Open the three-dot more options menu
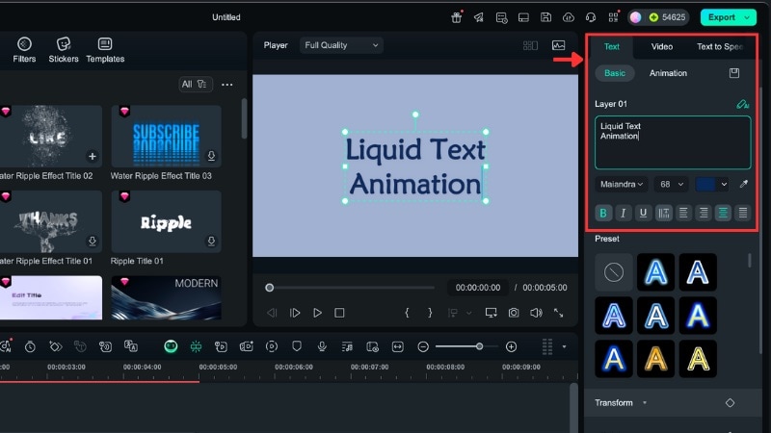 click(x=227, y=85)
